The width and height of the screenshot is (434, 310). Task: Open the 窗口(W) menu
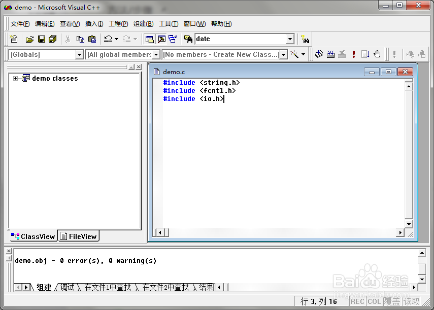pos(194,24)
